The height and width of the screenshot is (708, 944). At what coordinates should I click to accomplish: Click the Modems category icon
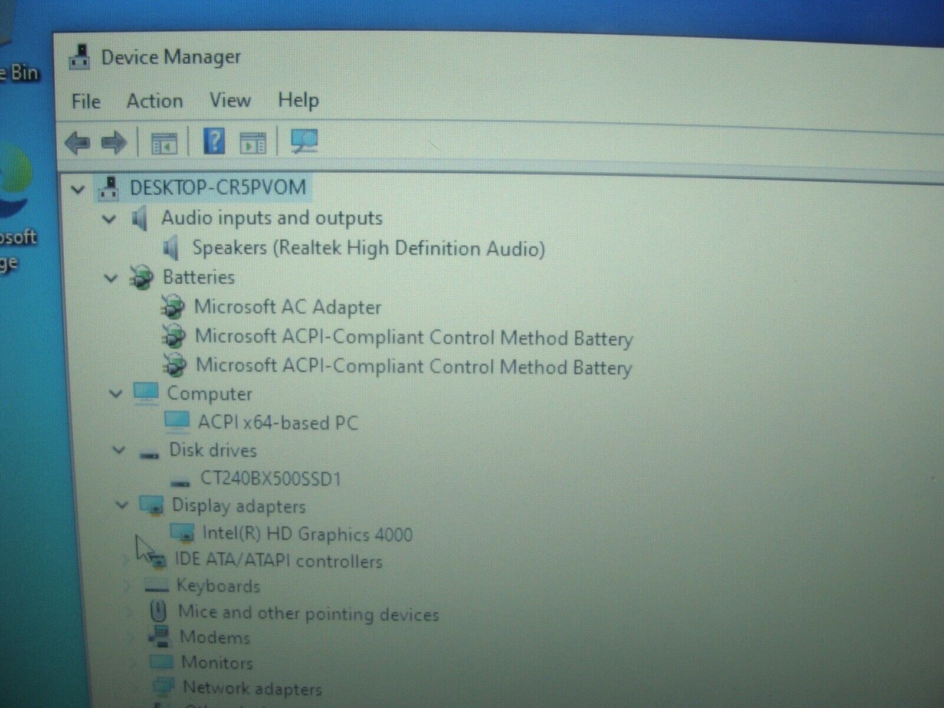pos(159,637)
